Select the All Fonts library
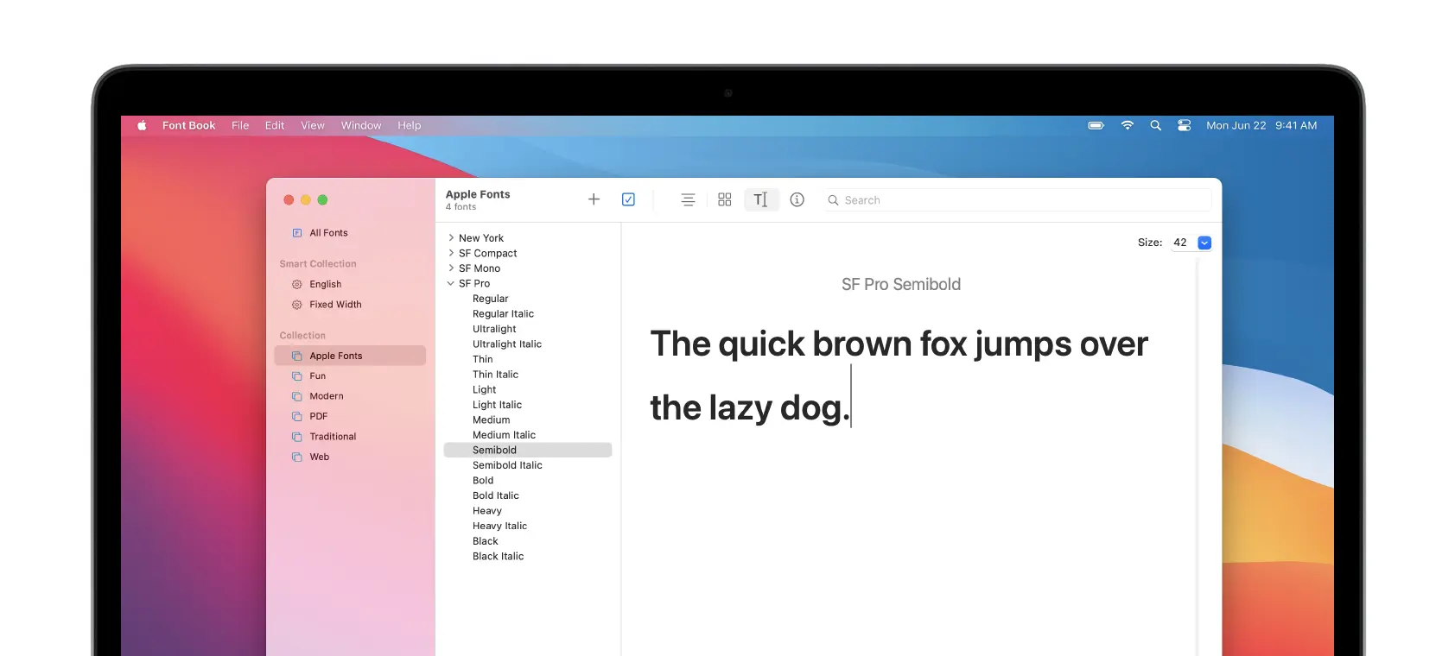The image size is (1455, 656). click(x=328, y=233)
